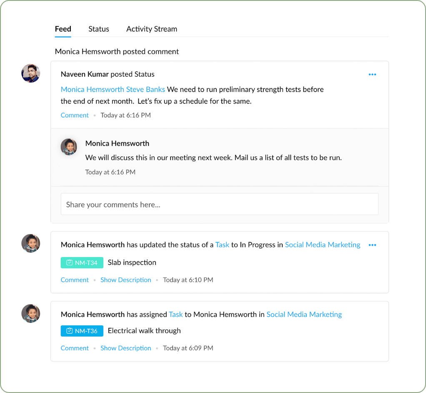Open the three-dot menu on the Slab inspection post
The image size is (426, 393).
372,245
